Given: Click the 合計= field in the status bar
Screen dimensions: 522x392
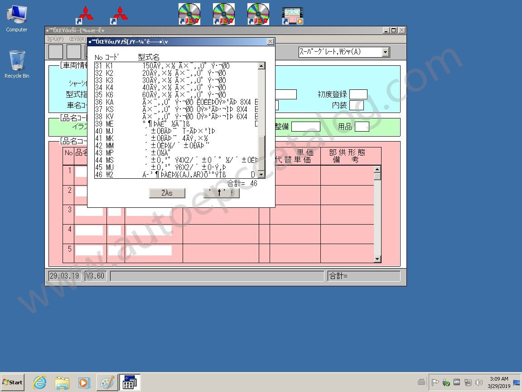Looking at the screenshot, I should coord(364,276).
